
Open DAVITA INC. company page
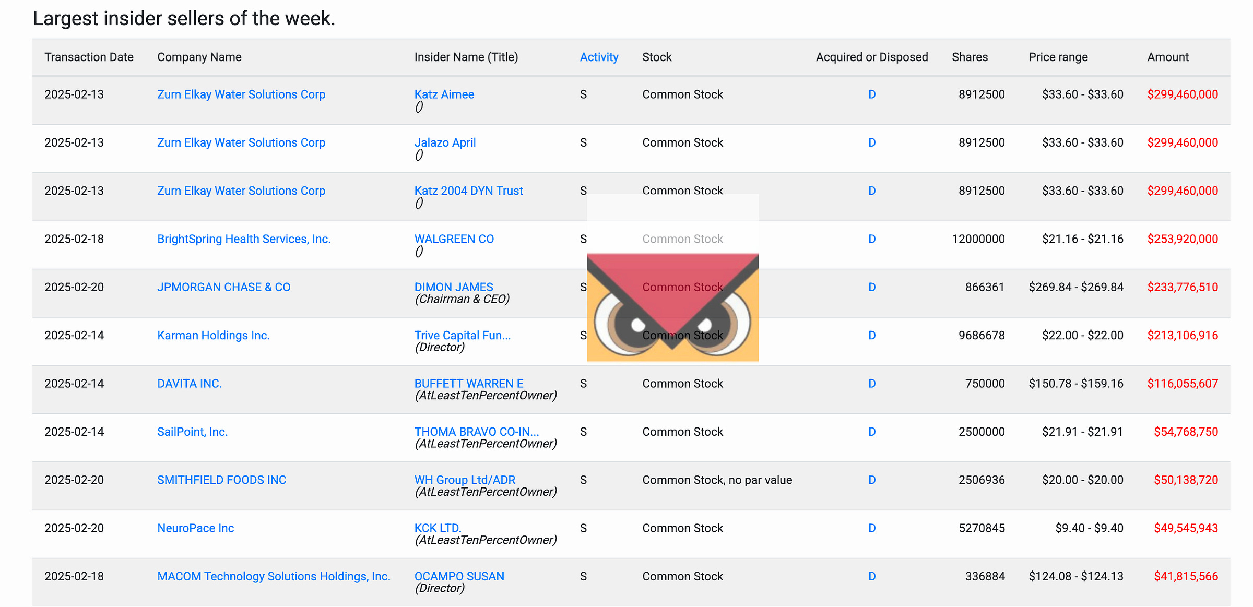pos(190,384)
